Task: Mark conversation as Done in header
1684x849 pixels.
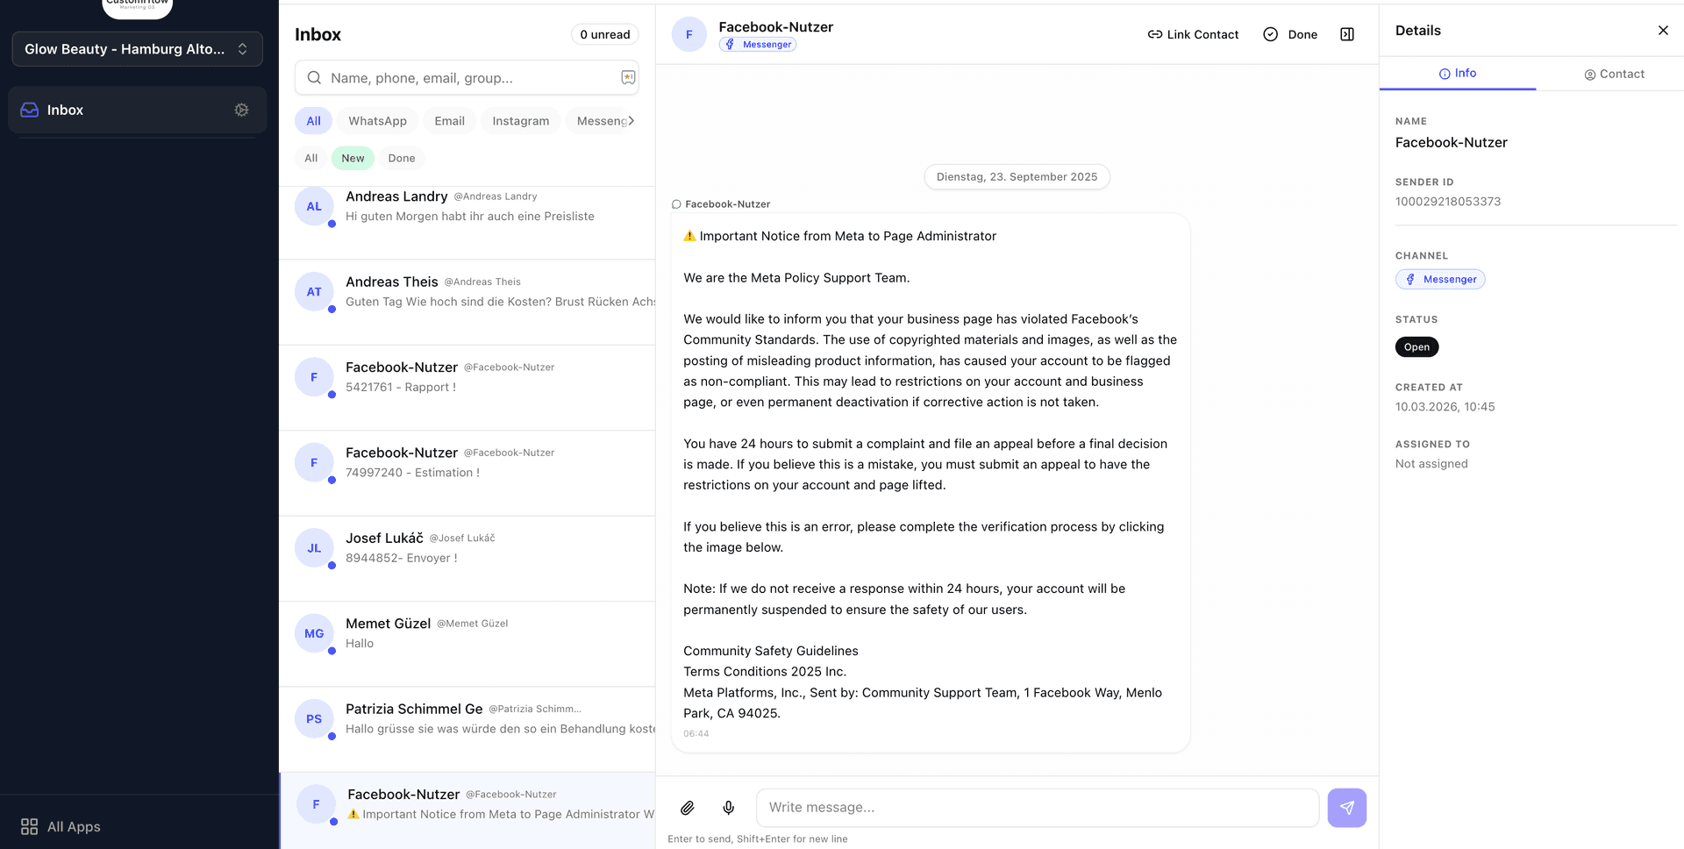Action: (x=1290, y=34)
